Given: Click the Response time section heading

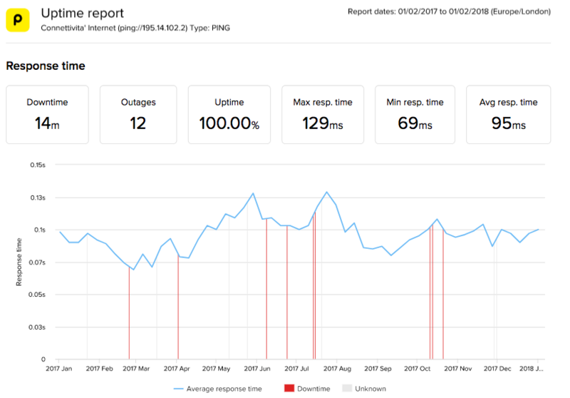Looking at the screenshot, I should pos(46,66).
